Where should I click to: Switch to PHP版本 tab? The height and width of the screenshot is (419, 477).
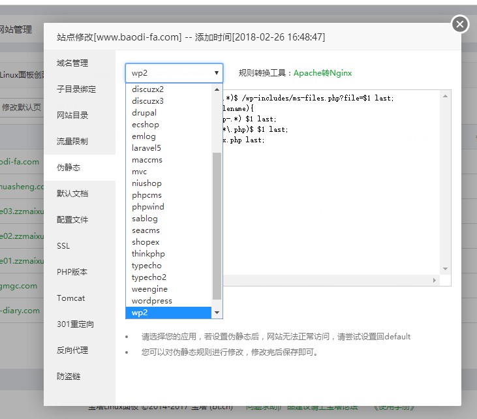click(72, 272)
